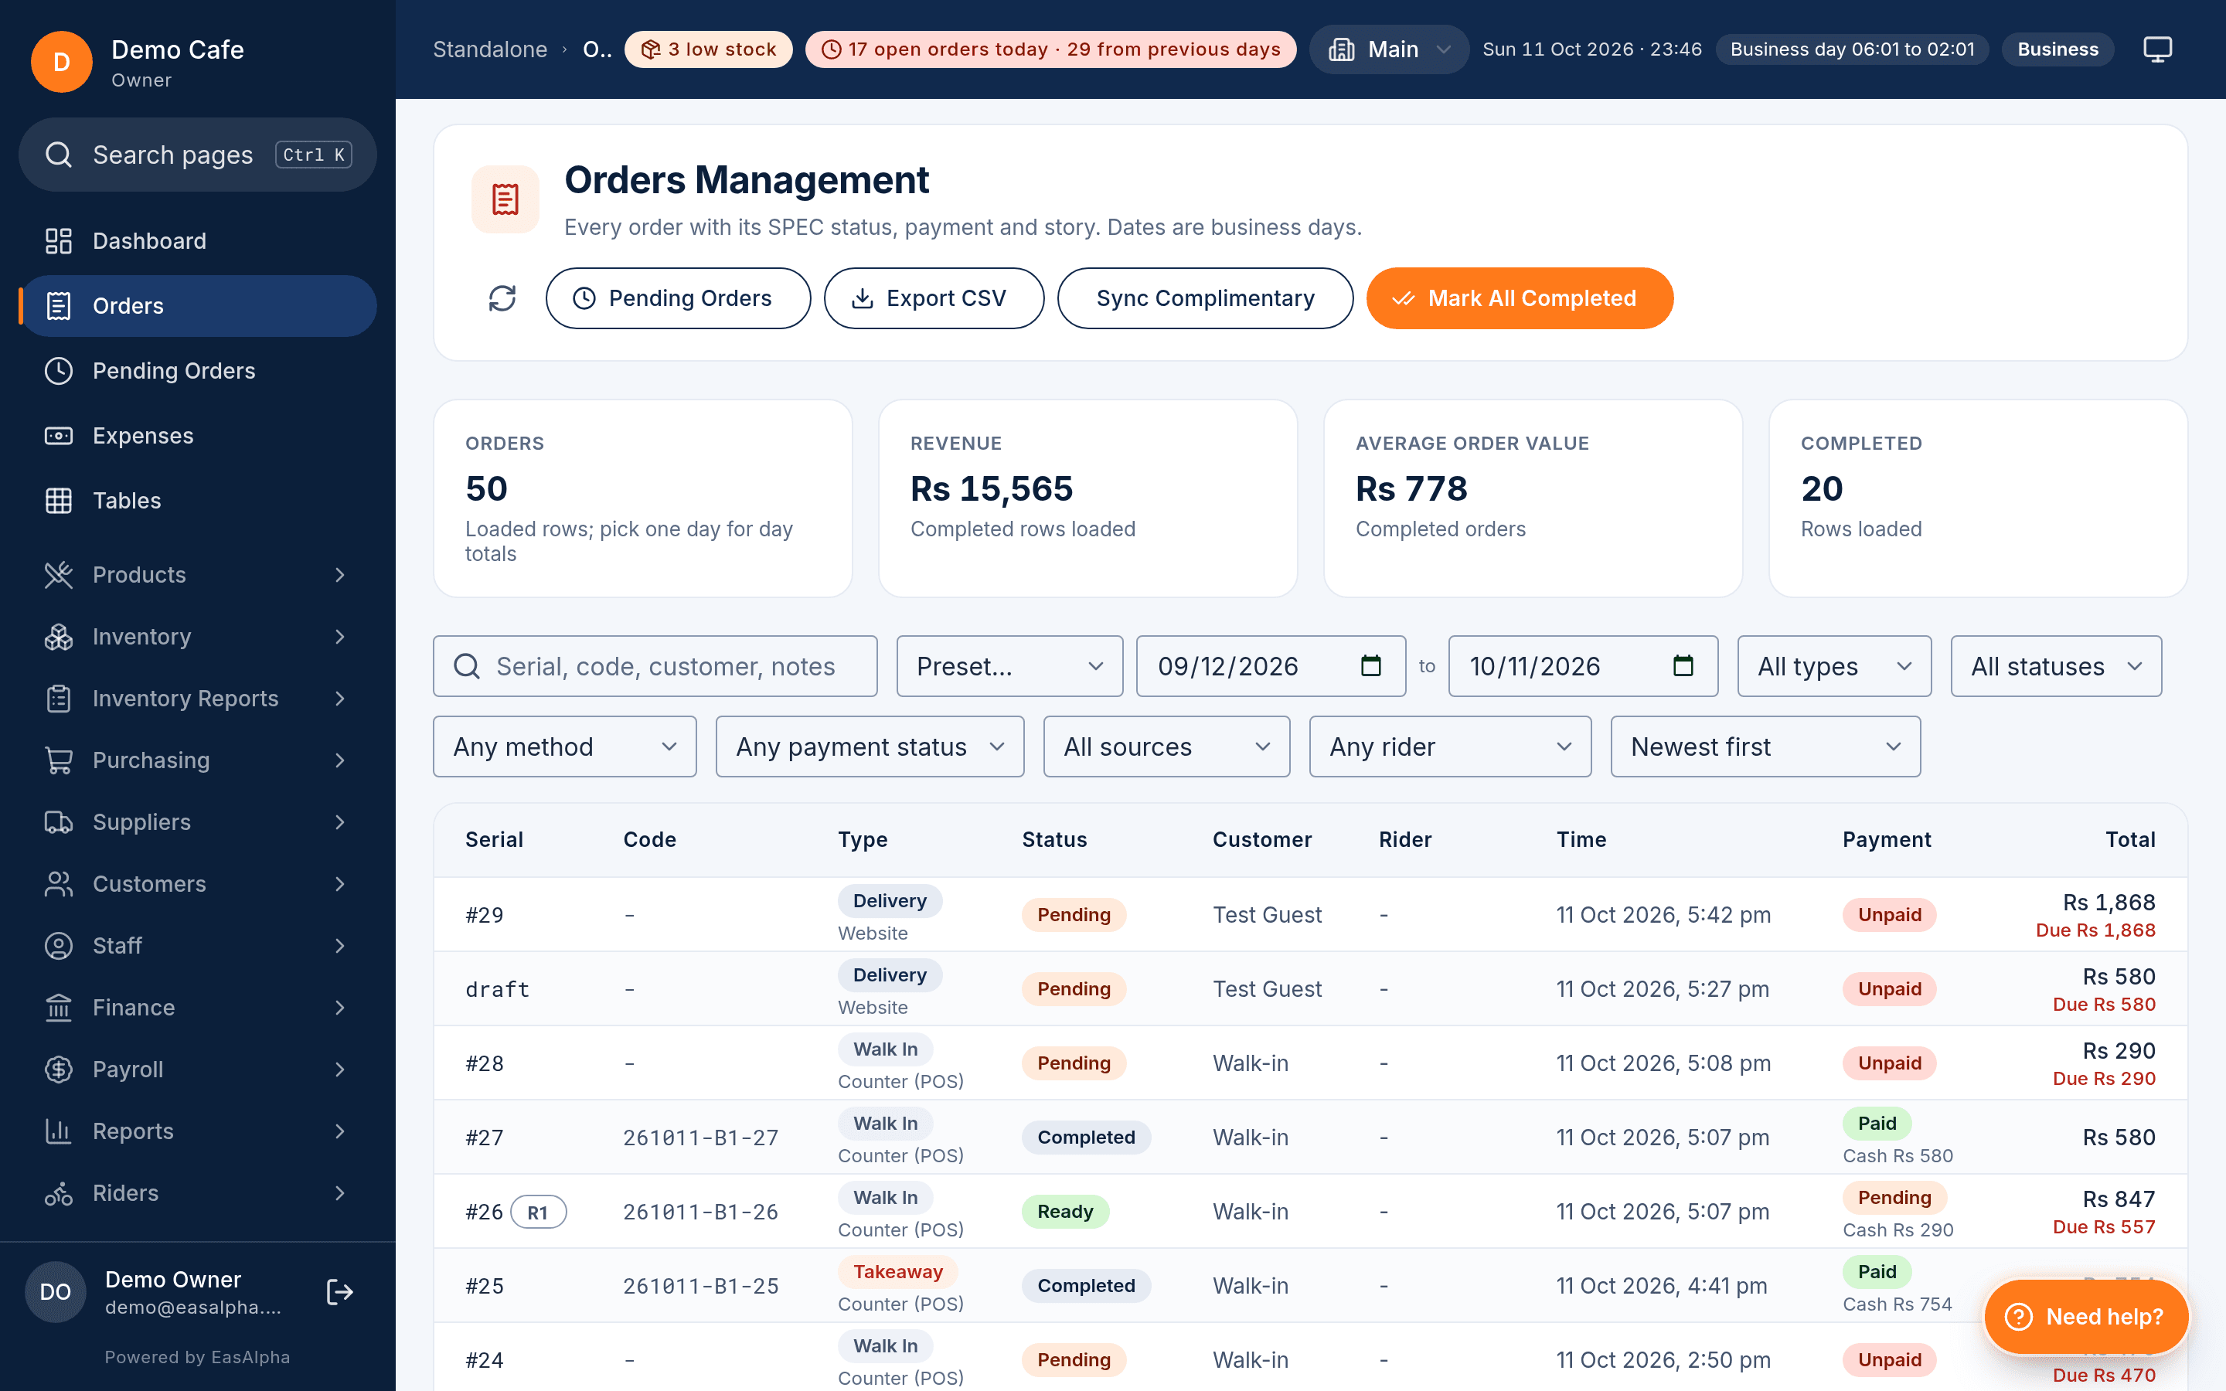The width and height of the screenshot is (2226, 1391).
Task: Click the Tables grid icon in sidebar
Action: 59,501
